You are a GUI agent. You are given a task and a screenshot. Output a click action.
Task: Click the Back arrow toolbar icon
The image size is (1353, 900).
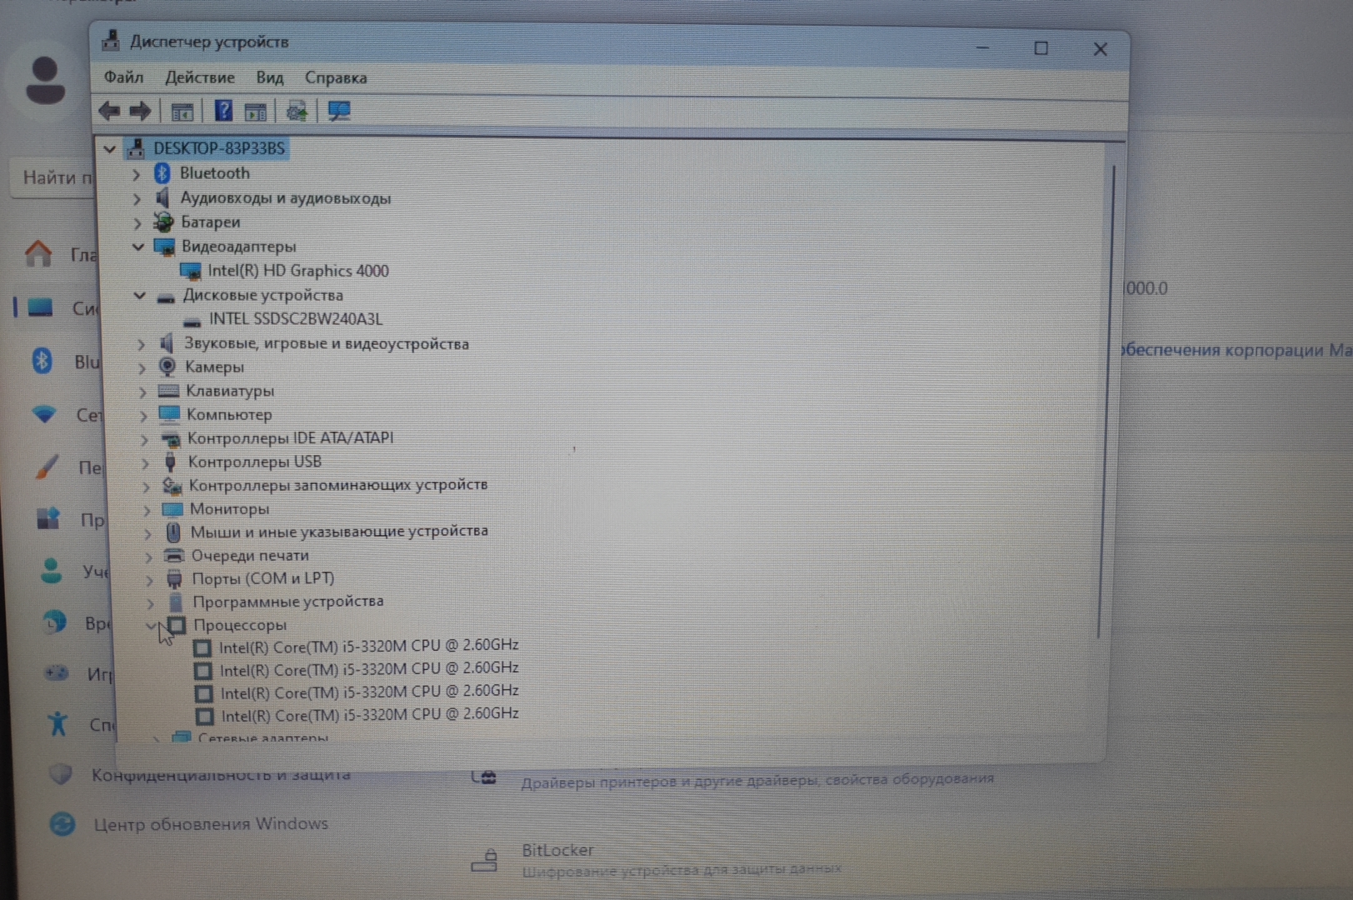coord(109,111)
